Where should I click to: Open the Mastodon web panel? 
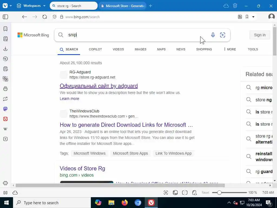coord(5,109)
